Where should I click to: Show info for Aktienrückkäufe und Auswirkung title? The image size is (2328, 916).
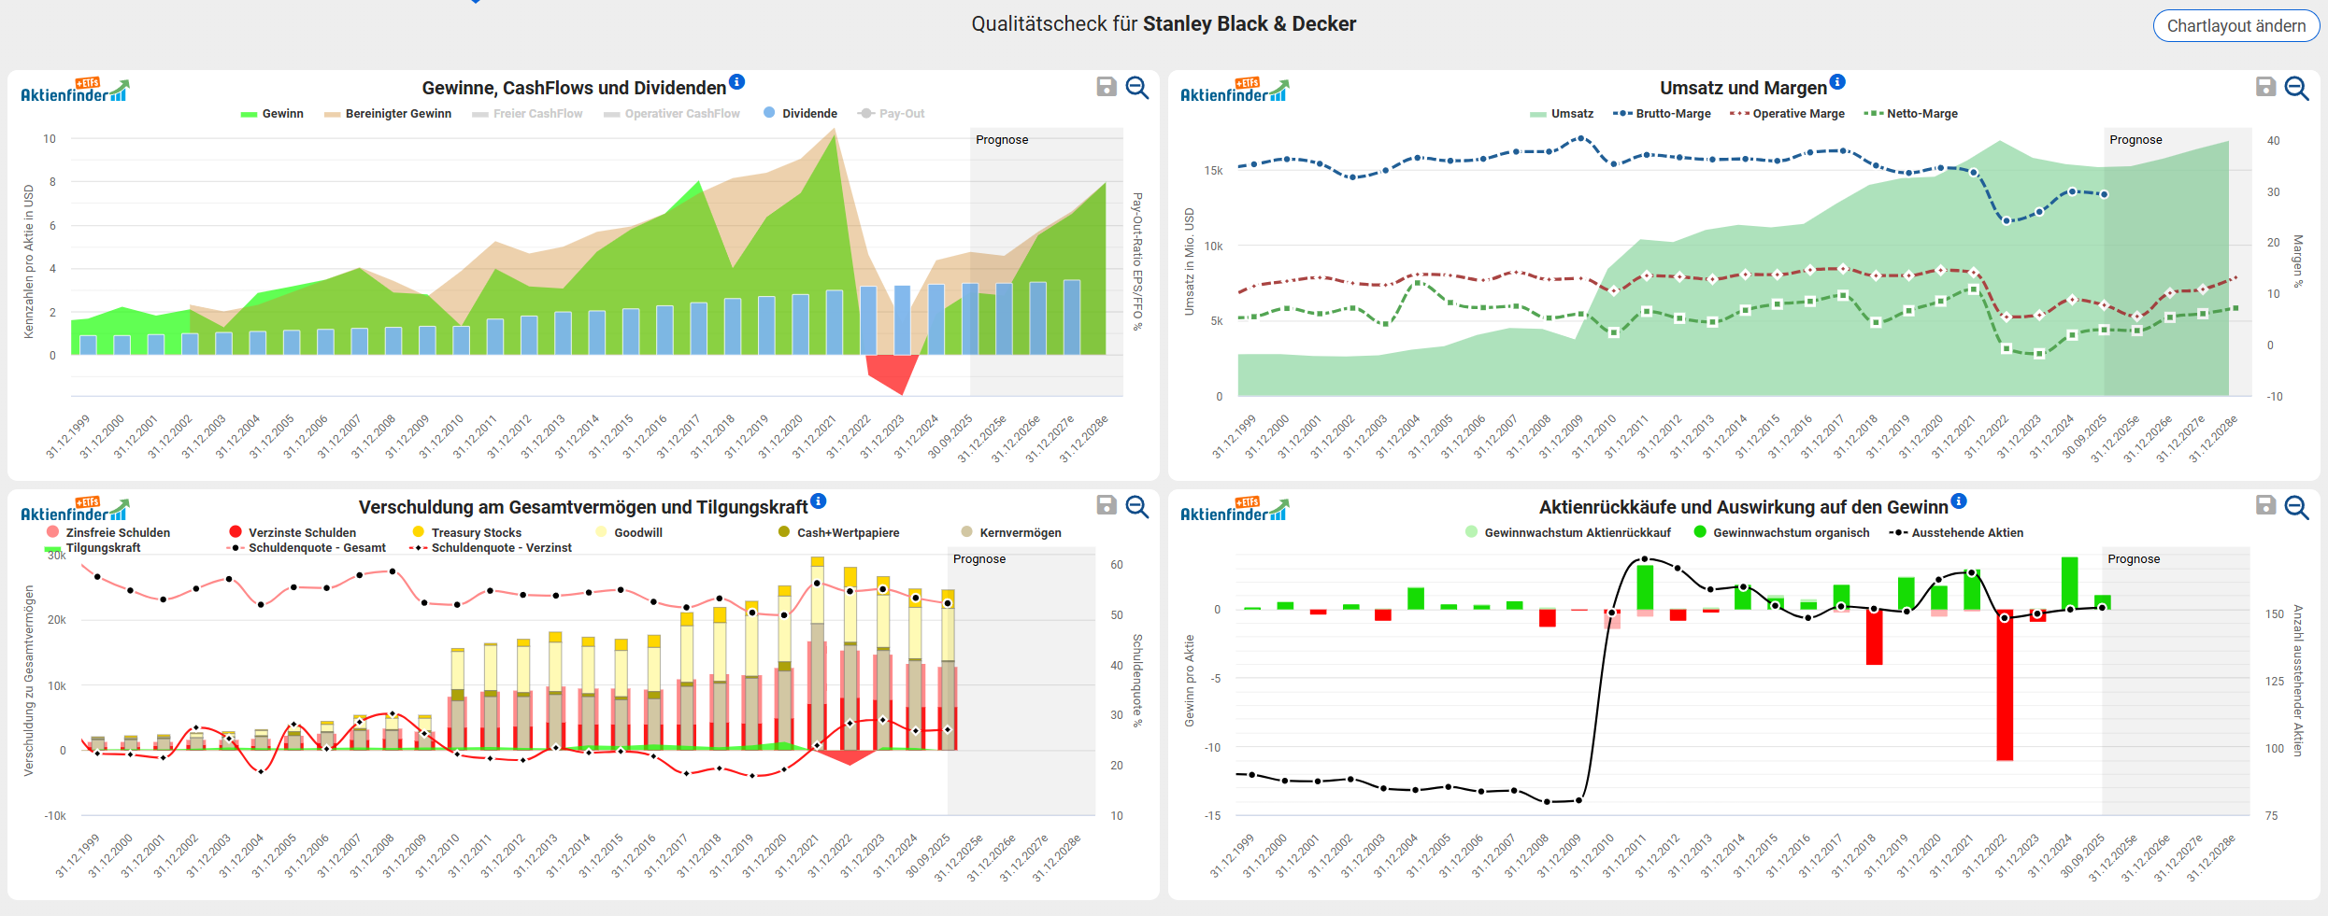pos(1959,501)
